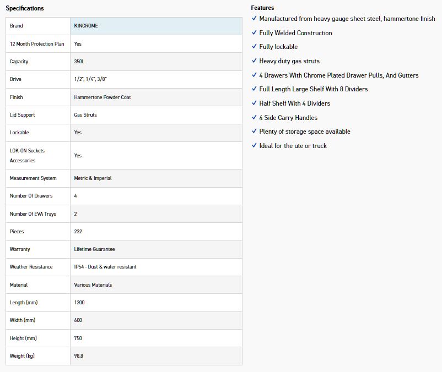Click the checkmark next to Fully lockable
The width and height of the screenshot is (442, 372).
click(254, 47)
